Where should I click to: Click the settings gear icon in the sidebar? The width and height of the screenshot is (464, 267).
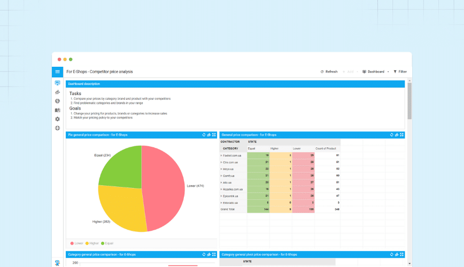click(x=58, y=119)
